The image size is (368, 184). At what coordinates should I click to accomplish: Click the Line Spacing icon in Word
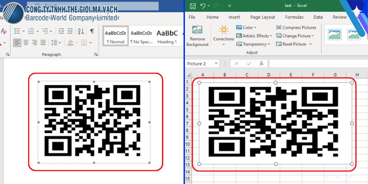54,43
